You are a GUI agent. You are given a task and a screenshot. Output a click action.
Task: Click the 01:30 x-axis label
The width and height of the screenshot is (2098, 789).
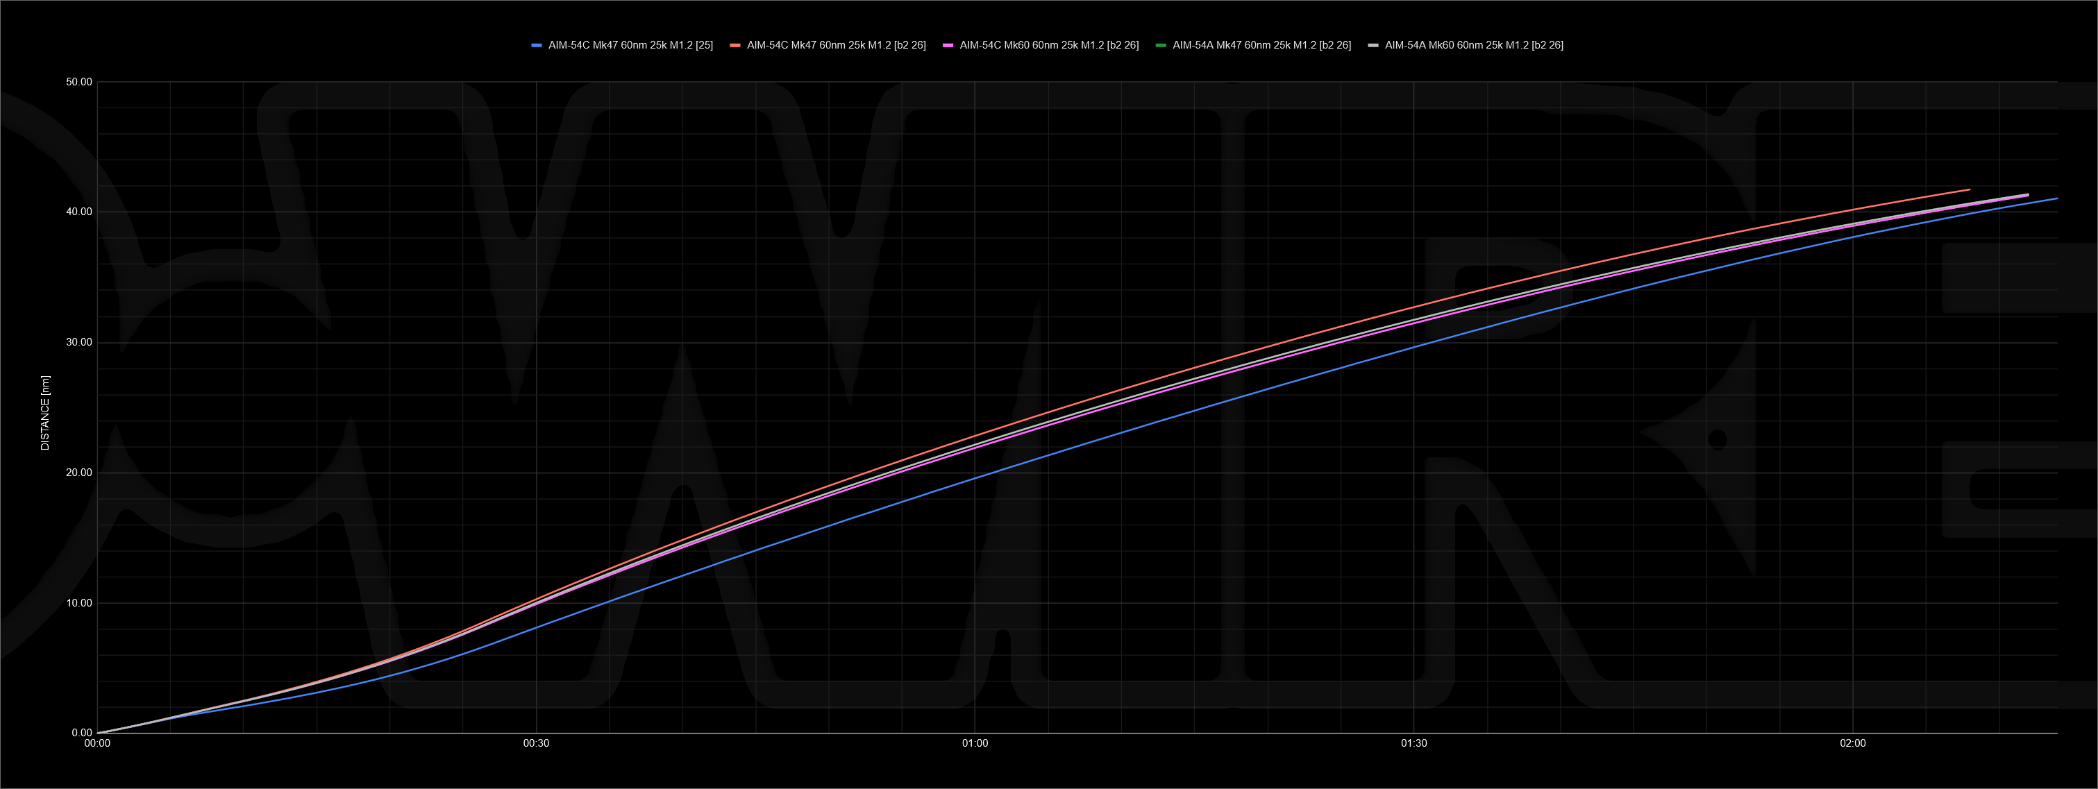pyautogui.click(x=1414, y=743)
